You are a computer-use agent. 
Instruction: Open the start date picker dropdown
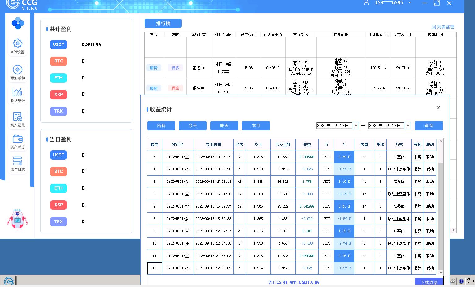[x=355, y=126]
